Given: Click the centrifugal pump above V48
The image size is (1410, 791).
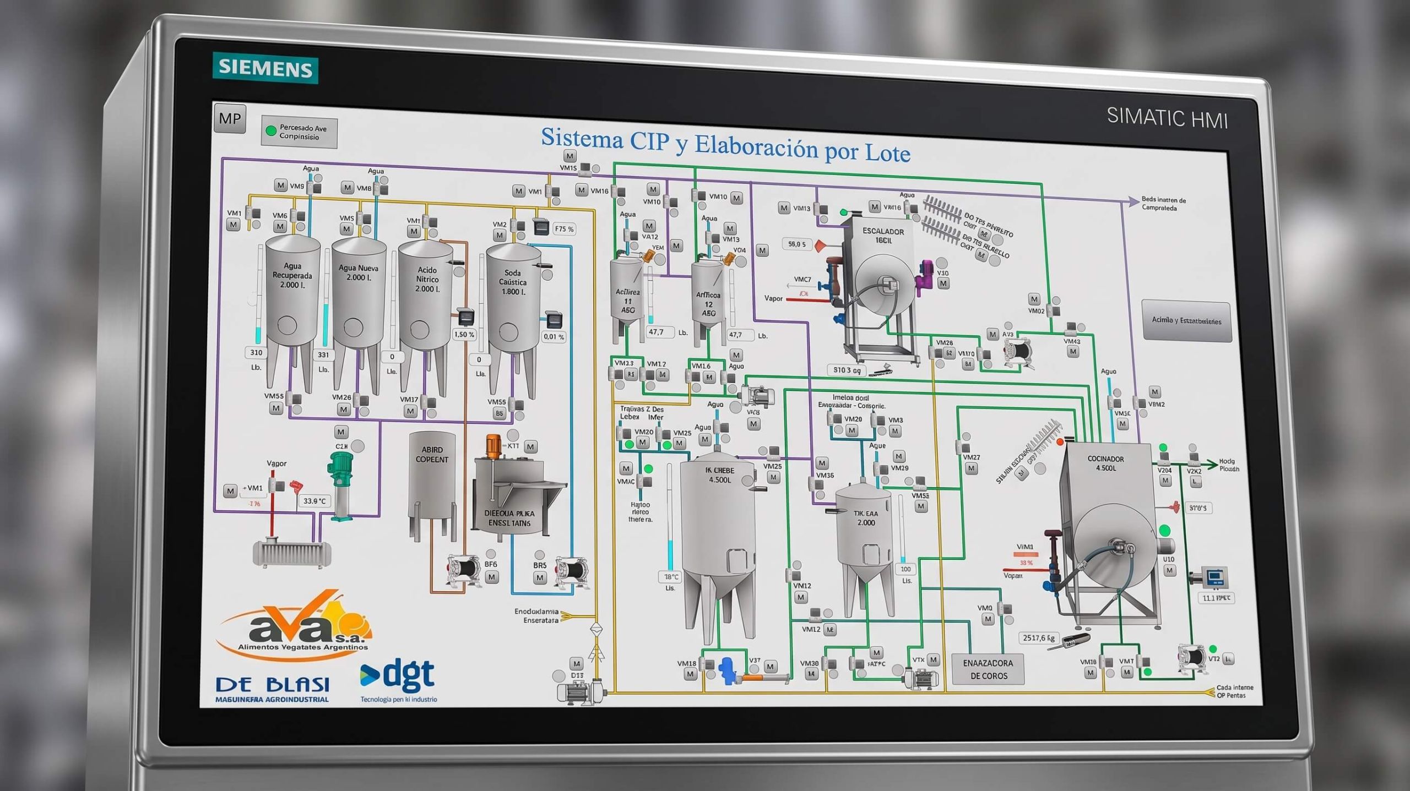Looking at the screenshot, I should 756,396.
